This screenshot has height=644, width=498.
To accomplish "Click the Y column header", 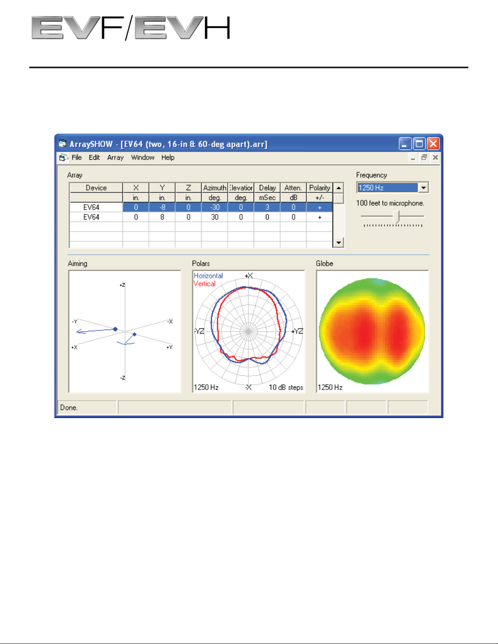I will coord(162,188).
